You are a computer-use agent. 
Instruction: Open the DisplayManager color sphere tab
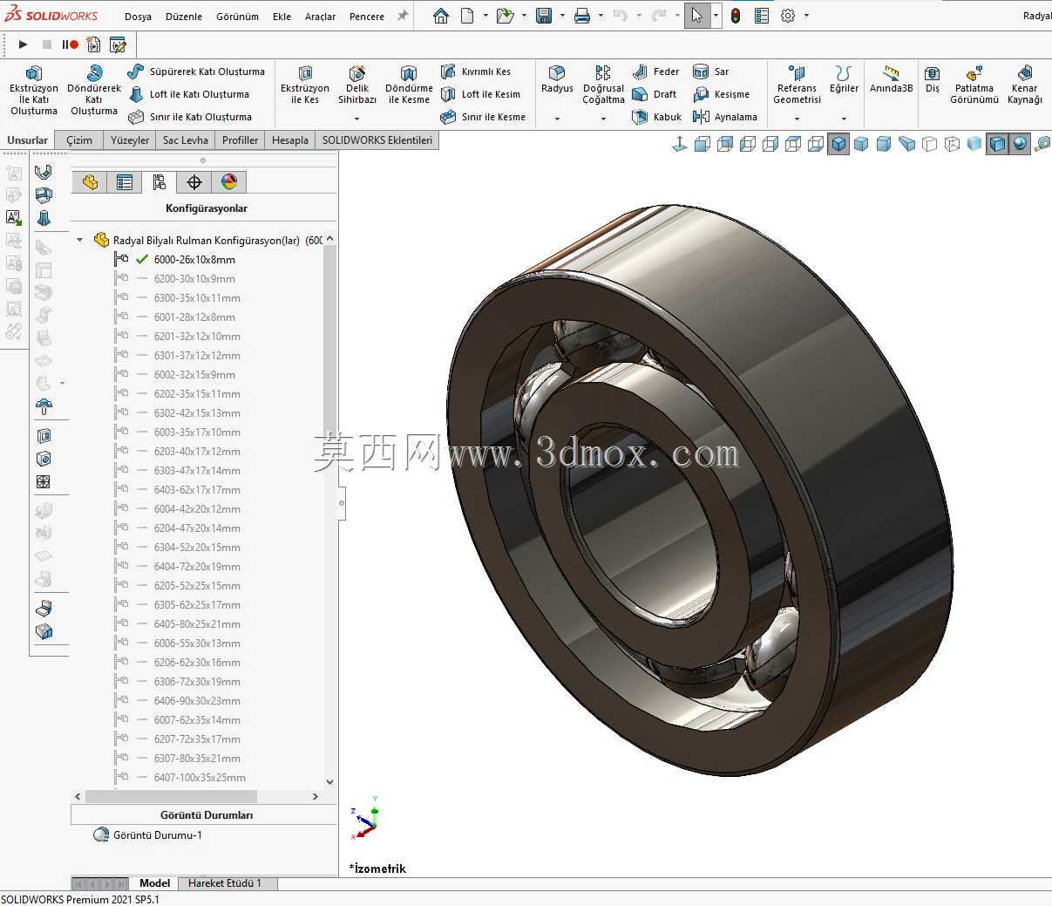coord(229,181)
